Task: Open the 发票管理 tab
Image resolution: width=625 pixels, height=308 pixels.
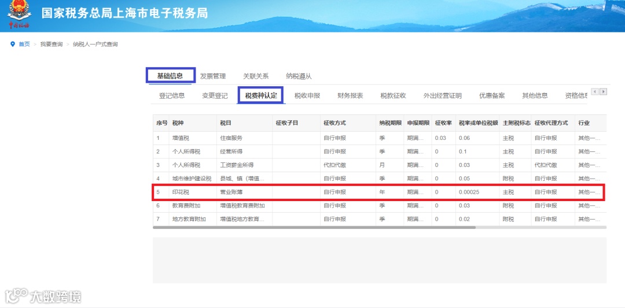Action: tap(213, 76)
